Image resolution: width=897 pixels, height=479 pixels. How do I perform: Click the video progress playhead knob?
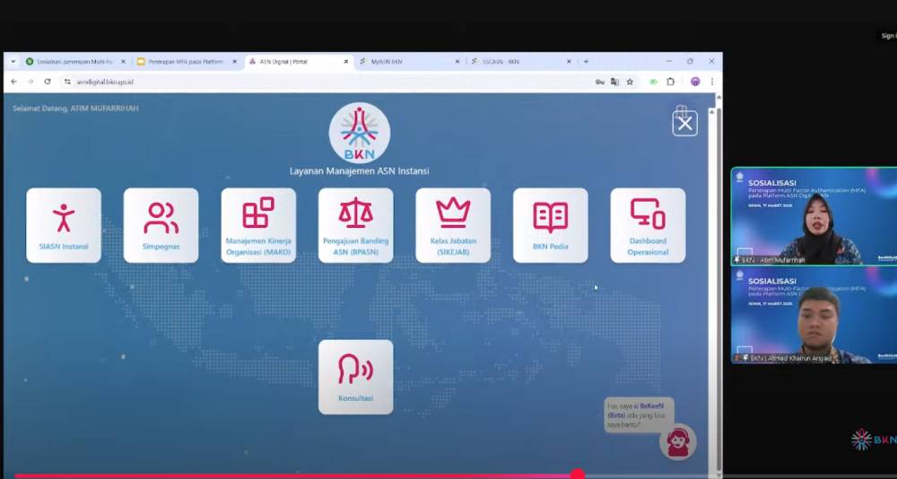pos(577,475)
